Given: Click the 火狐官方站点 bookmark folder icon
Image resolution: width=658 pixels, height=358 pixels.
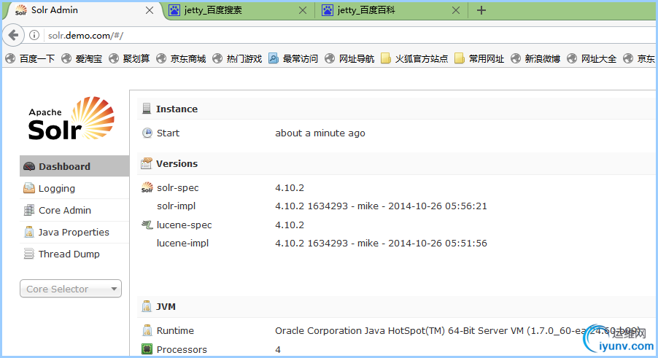Looking at the screenshot, I should coord(385,58).
